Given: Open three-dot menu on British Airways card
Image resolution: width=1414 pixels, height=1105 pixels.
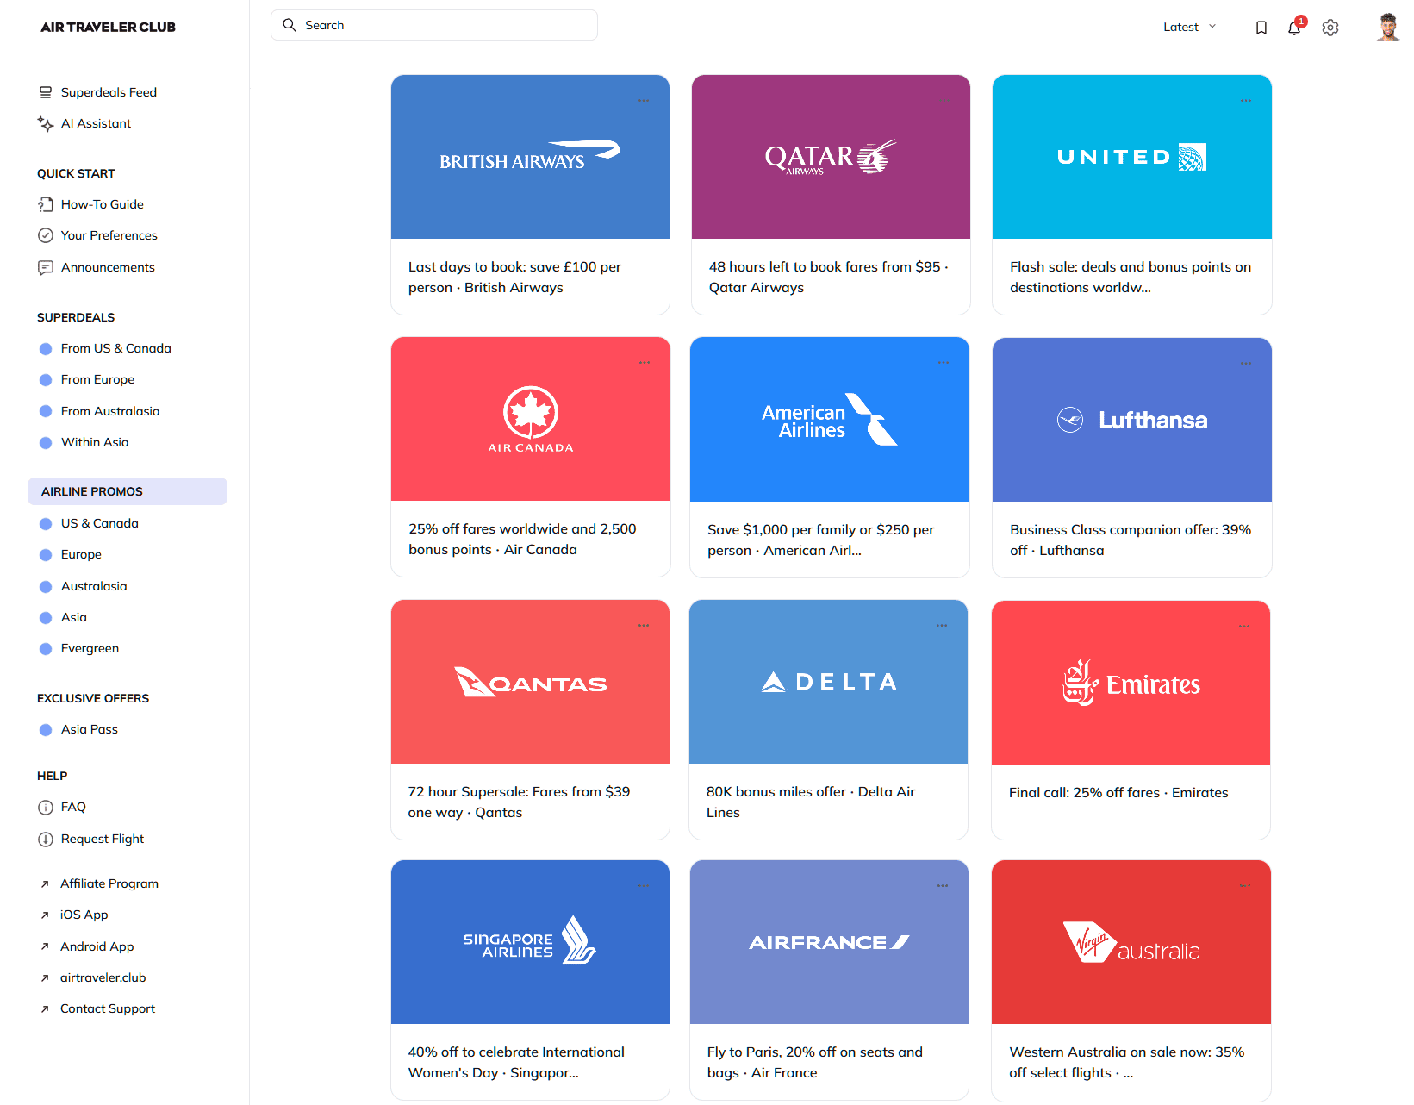Looking at the screenshot, I should (644, 101).
